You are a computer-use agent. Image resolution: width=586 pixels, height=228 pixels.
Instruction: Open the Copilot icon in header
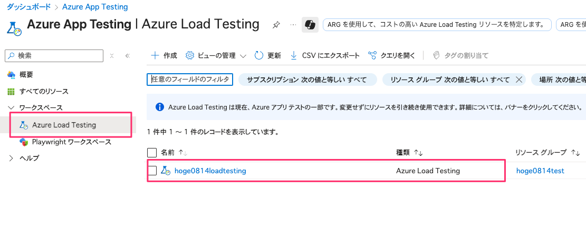[x=310, y=25]
